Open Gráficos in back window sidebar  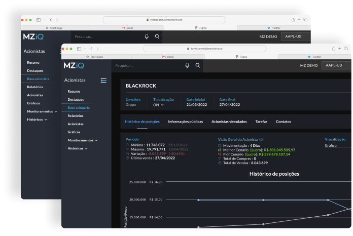33,103
